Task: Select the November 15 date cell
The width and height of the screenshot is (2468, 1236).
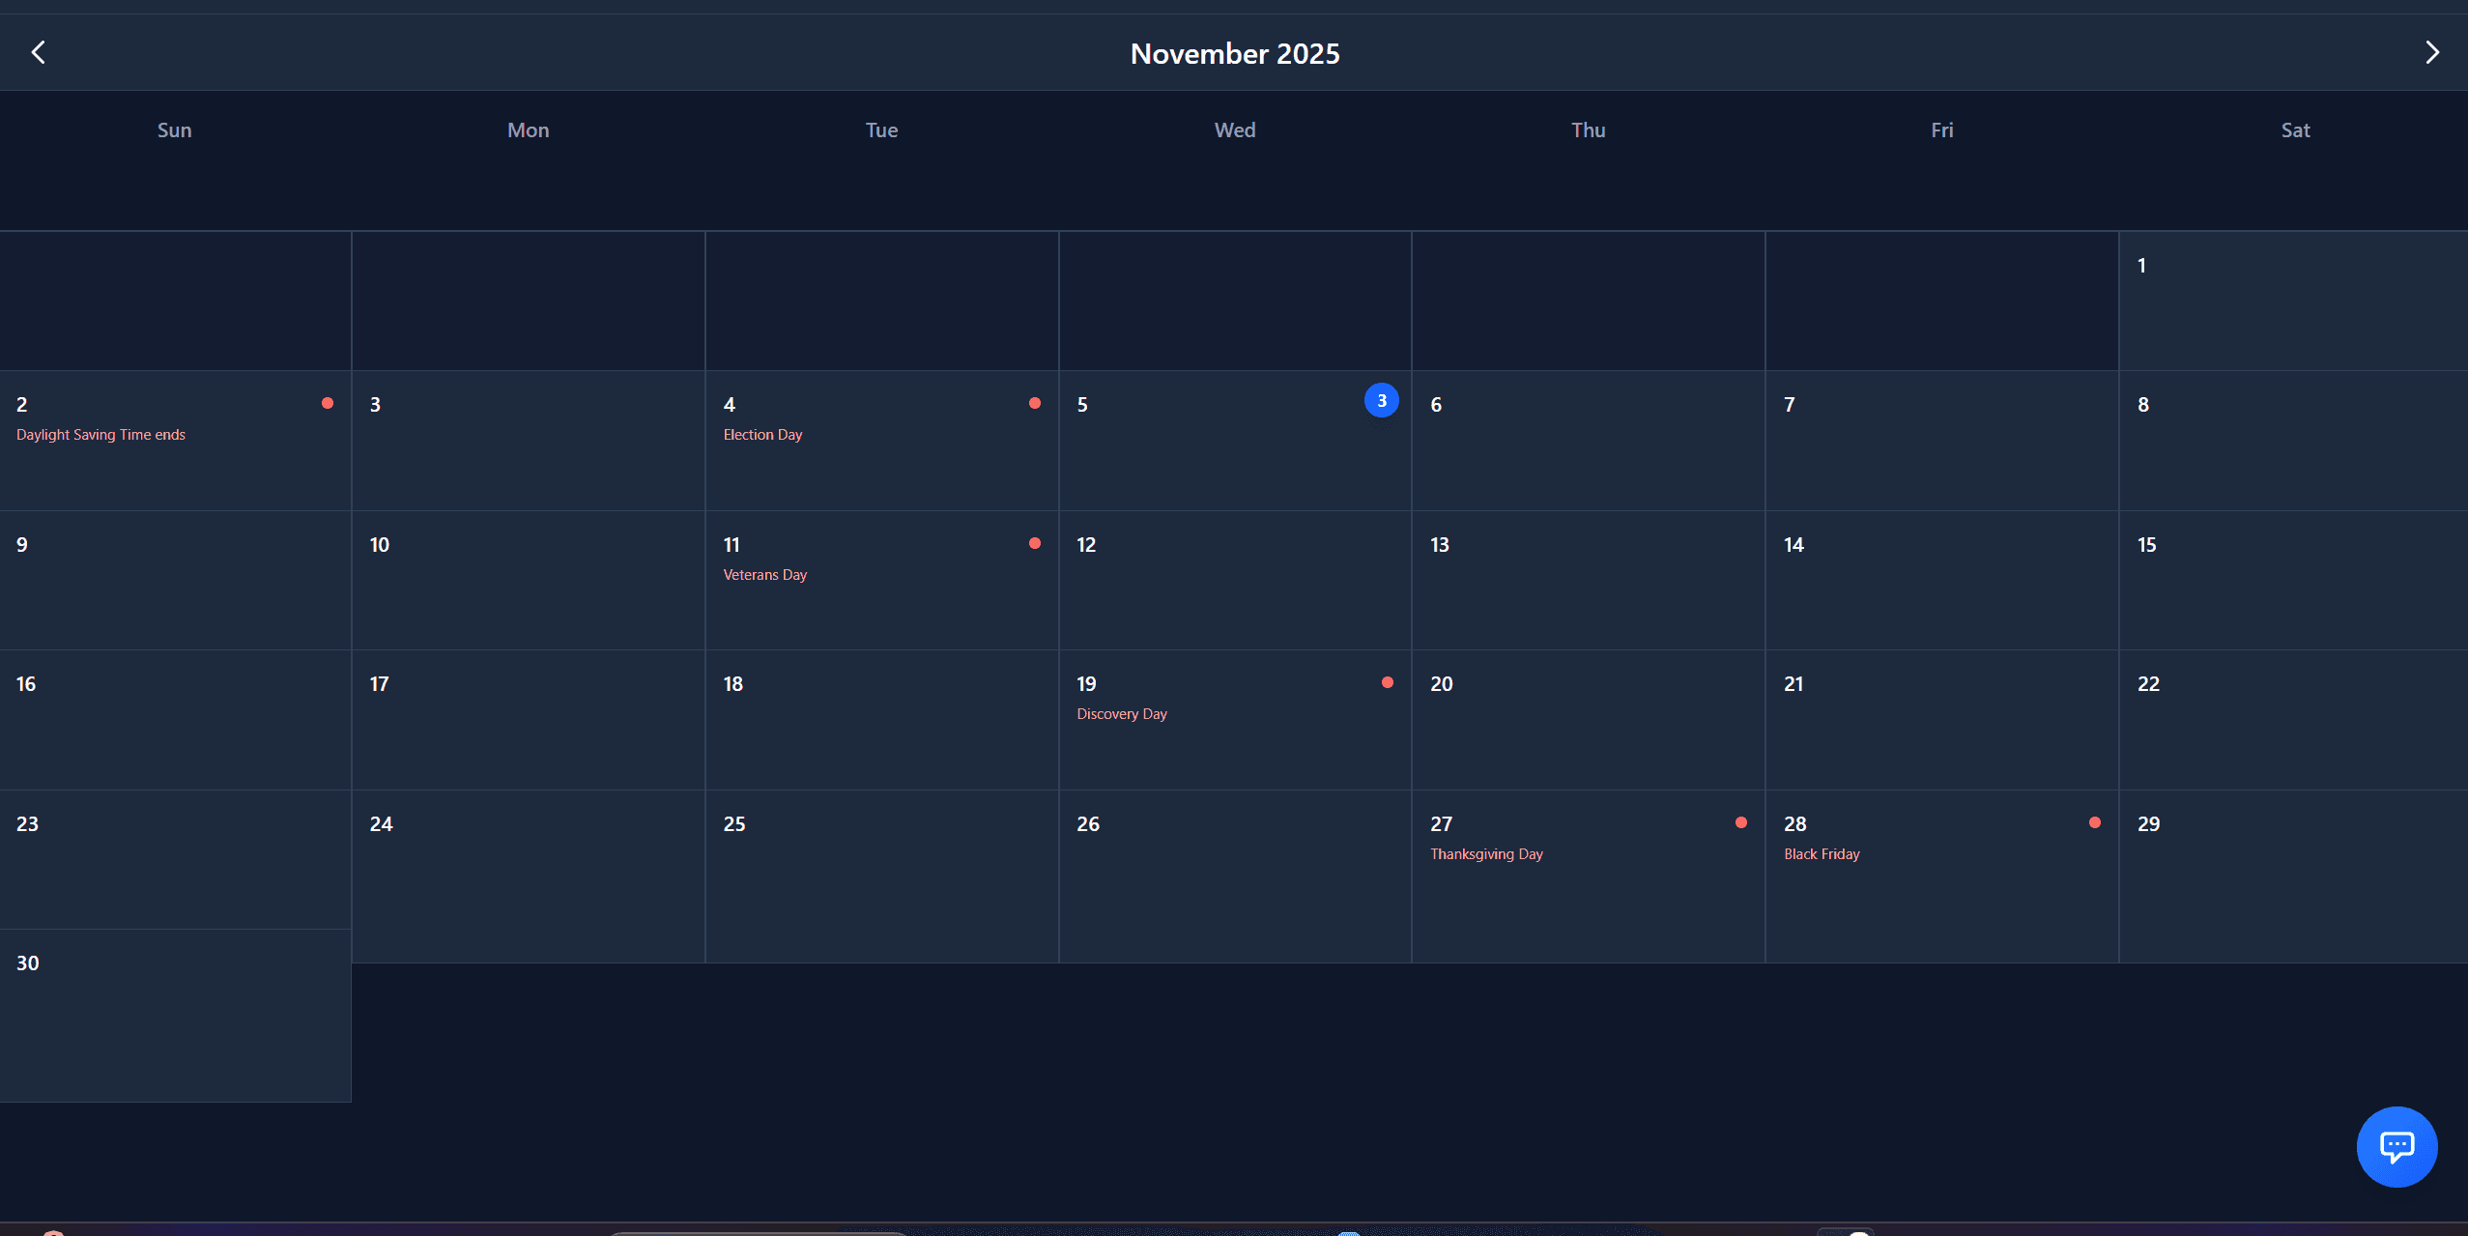Action: (2292, 580)
